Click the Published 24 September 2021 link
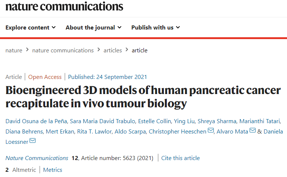 (x=108, y=77)
